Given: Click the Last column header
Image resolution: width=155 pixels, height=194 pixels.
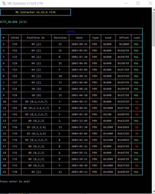Looking at the screenshot, I should point(137,38).
